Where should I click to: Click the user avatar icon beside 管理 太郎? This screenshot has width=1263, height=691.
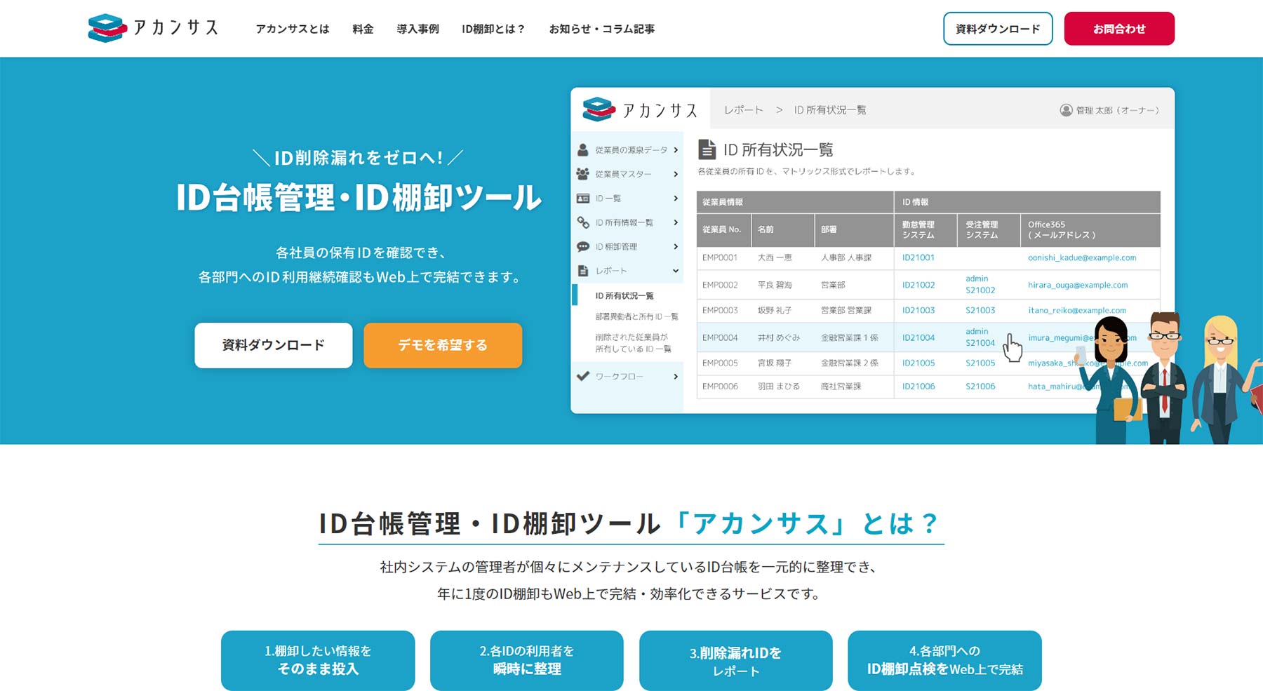coord(1066,110)
